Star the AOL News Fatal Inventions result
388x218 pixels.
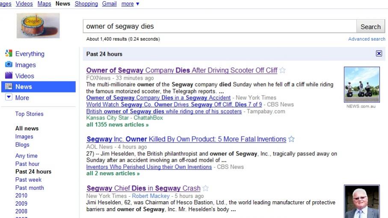291,139
